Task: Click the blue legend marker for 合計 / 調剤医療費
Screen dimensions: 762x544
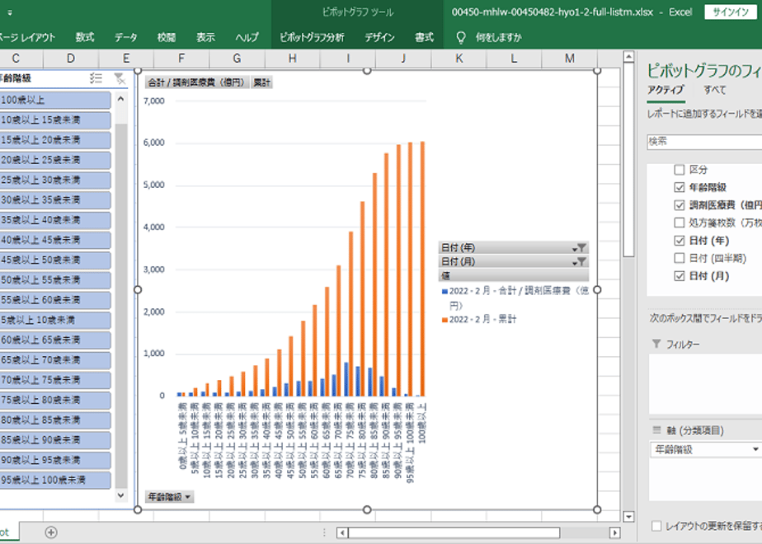Action: (444, 292)
